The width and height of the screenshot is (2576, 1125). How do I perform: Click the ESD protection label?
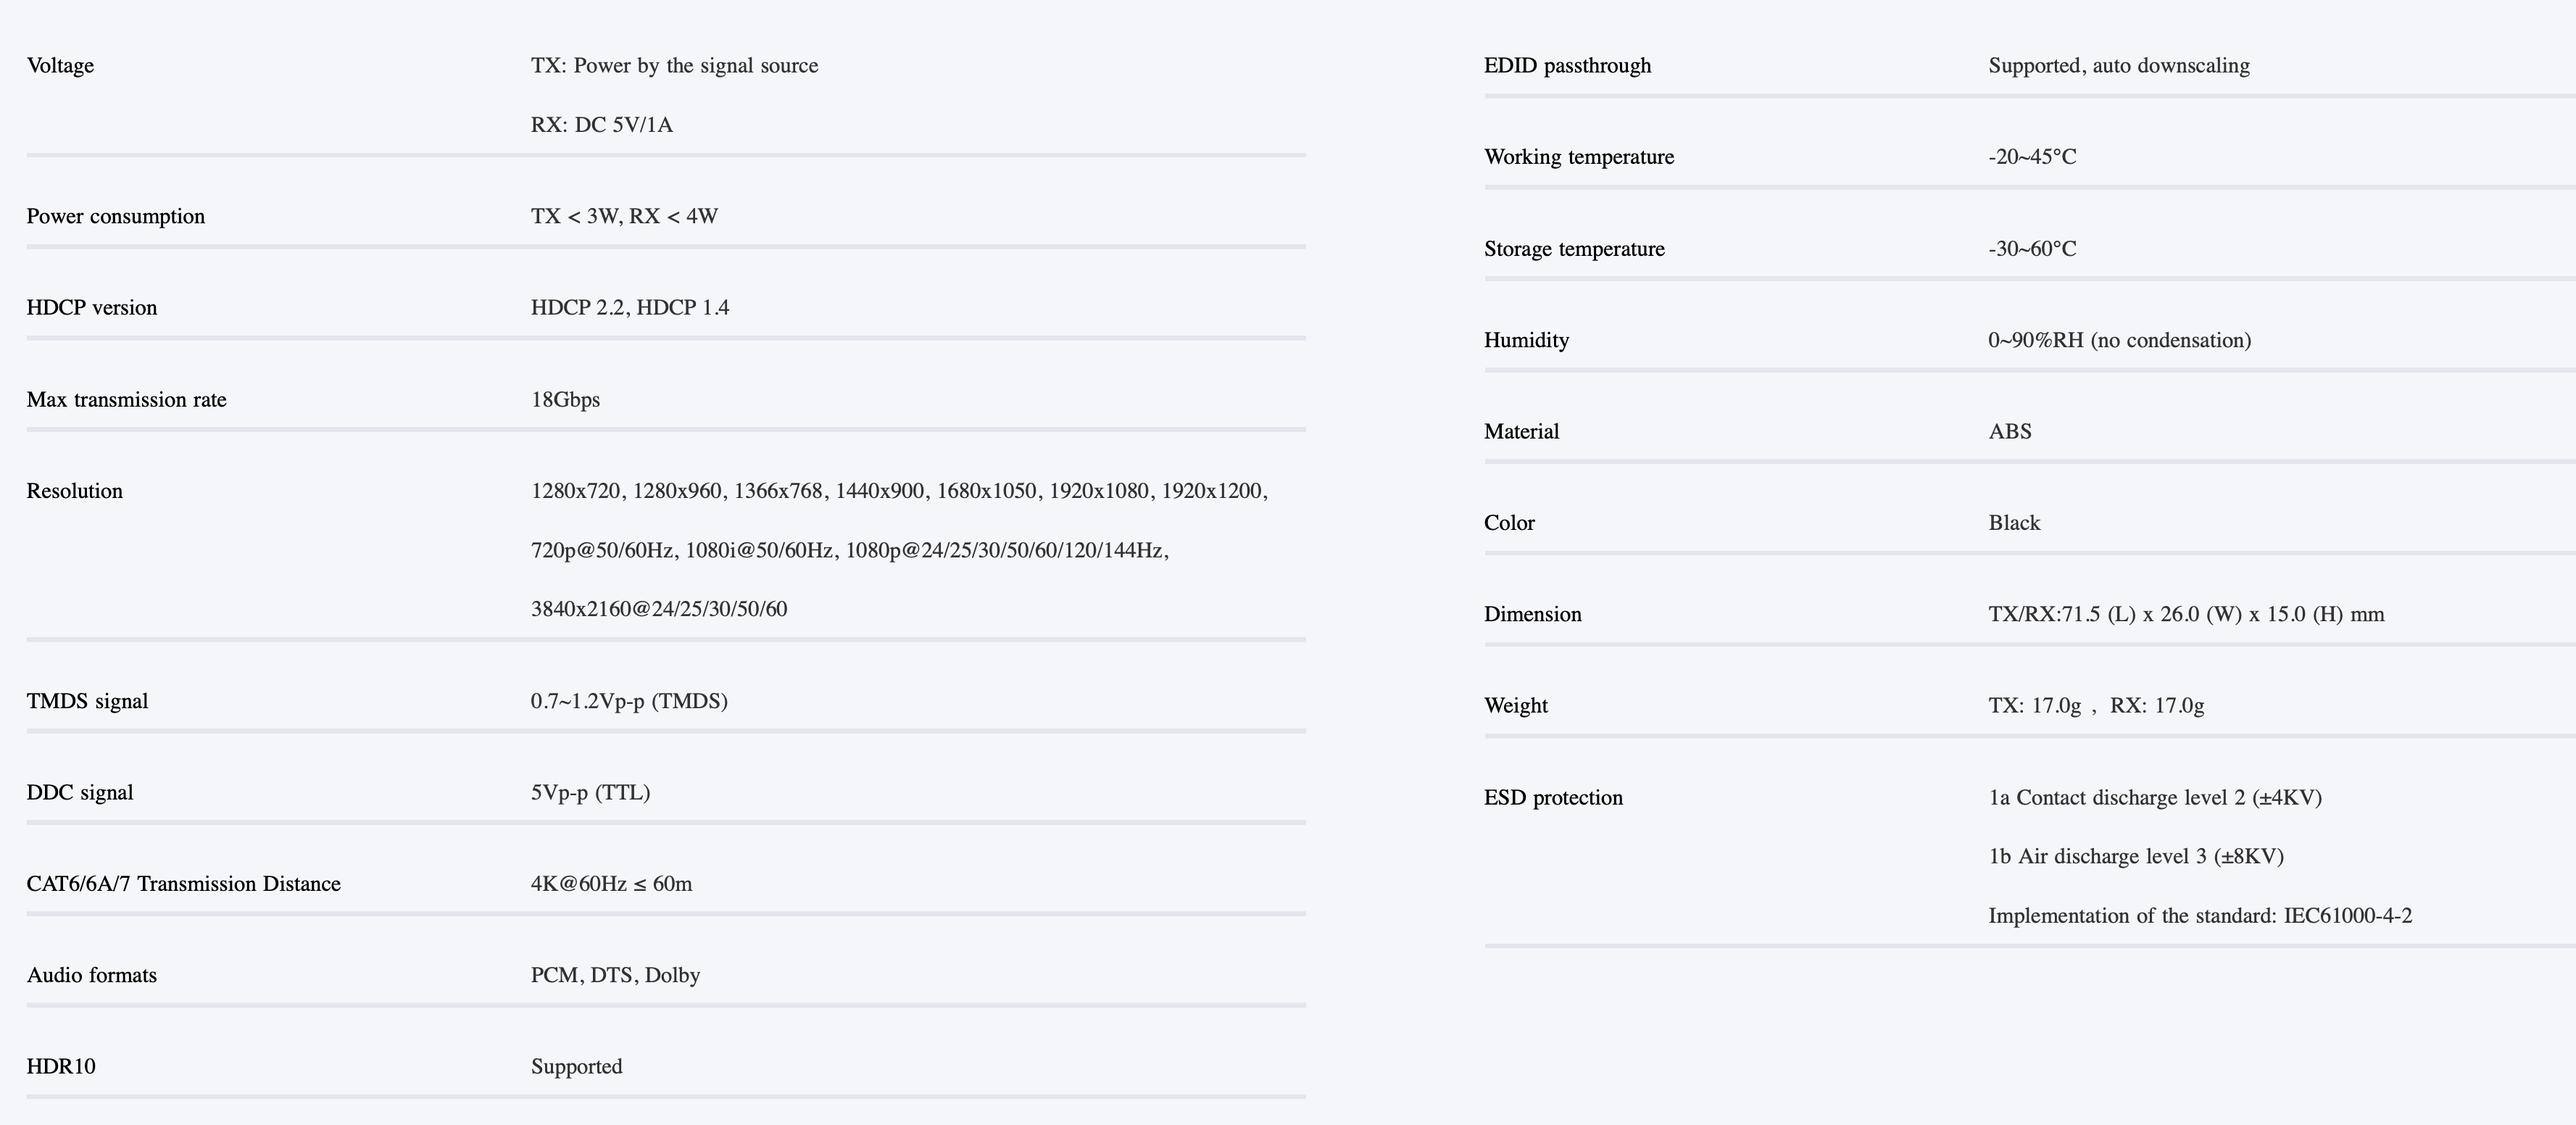tap(1553, 798)
